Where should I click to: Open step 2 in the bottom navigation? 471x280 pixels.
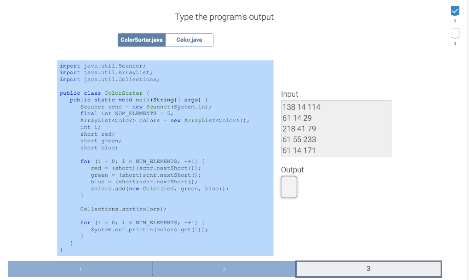pos(224,269)
